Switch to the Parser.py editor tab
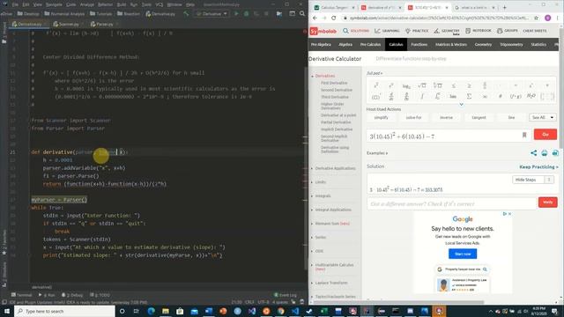Screen dimensions: 564x317 (103, 24)
